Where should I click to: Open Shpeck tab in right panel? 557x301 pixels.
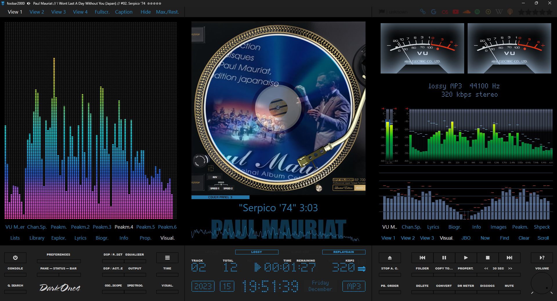click(542, 227)
